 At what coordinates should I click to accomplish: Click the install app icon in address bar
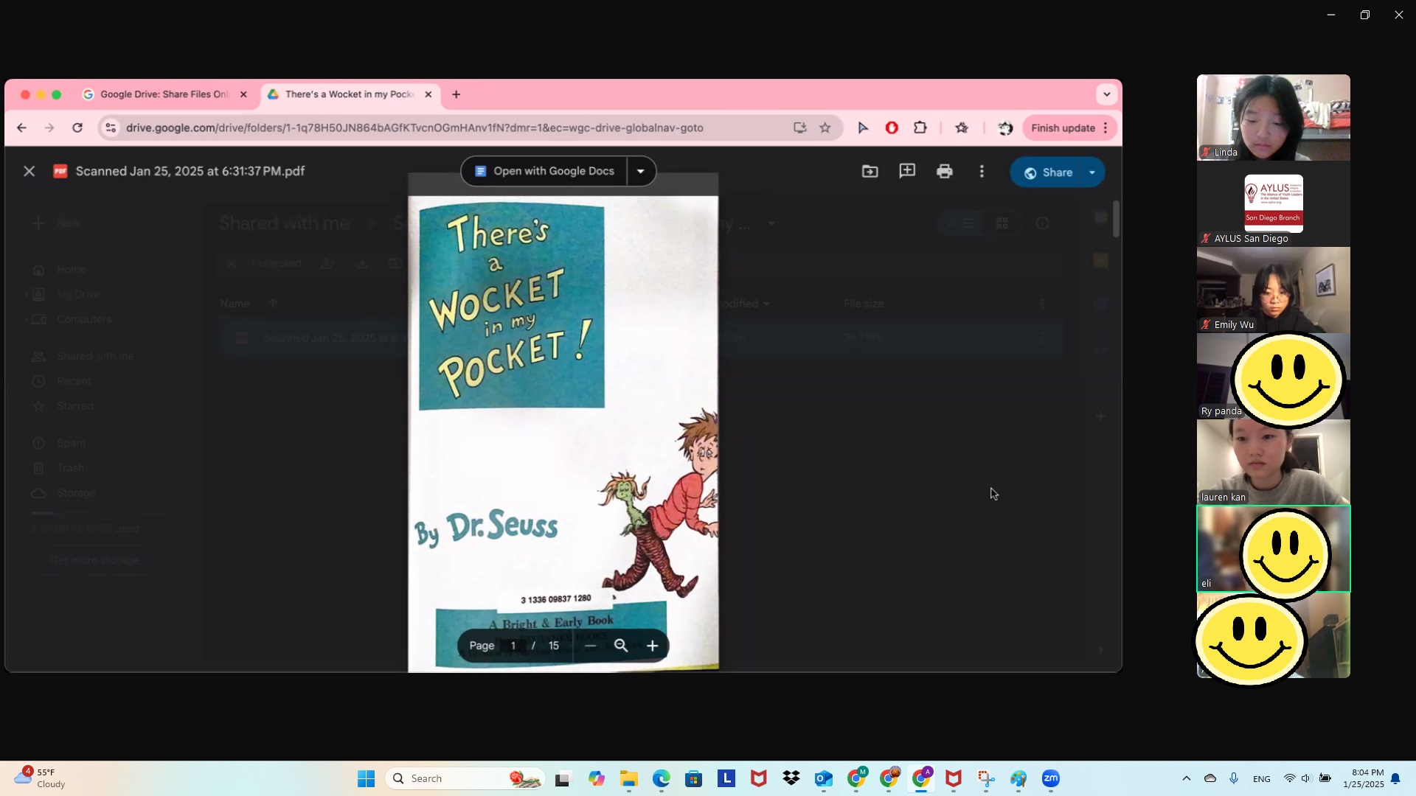pos(799,128)
